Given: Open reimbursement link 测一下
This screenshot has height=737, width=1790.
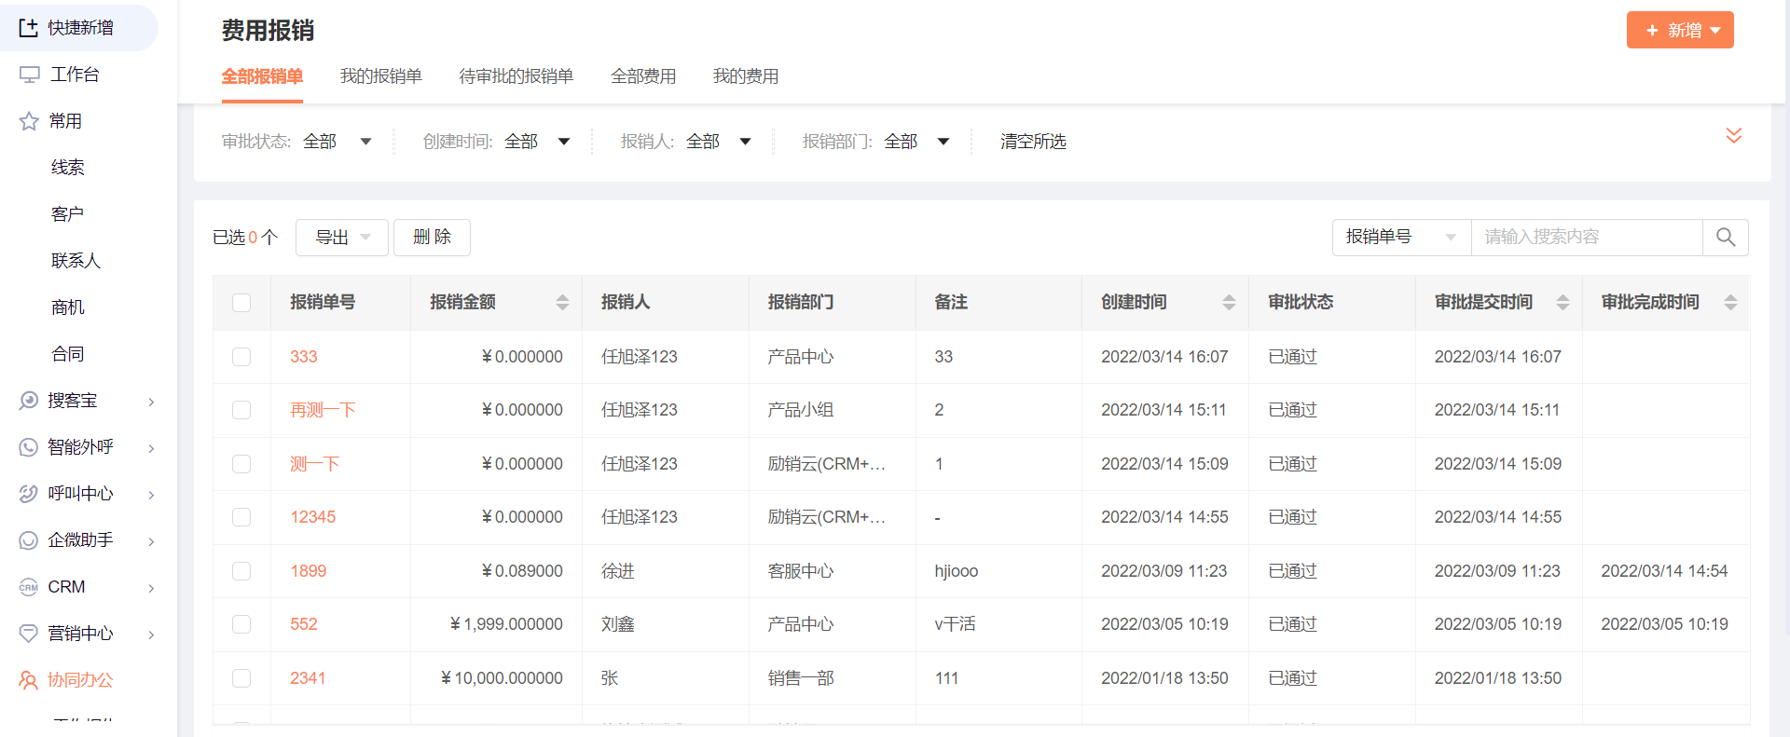Looking at the screenshot, I should coord(314,464).
